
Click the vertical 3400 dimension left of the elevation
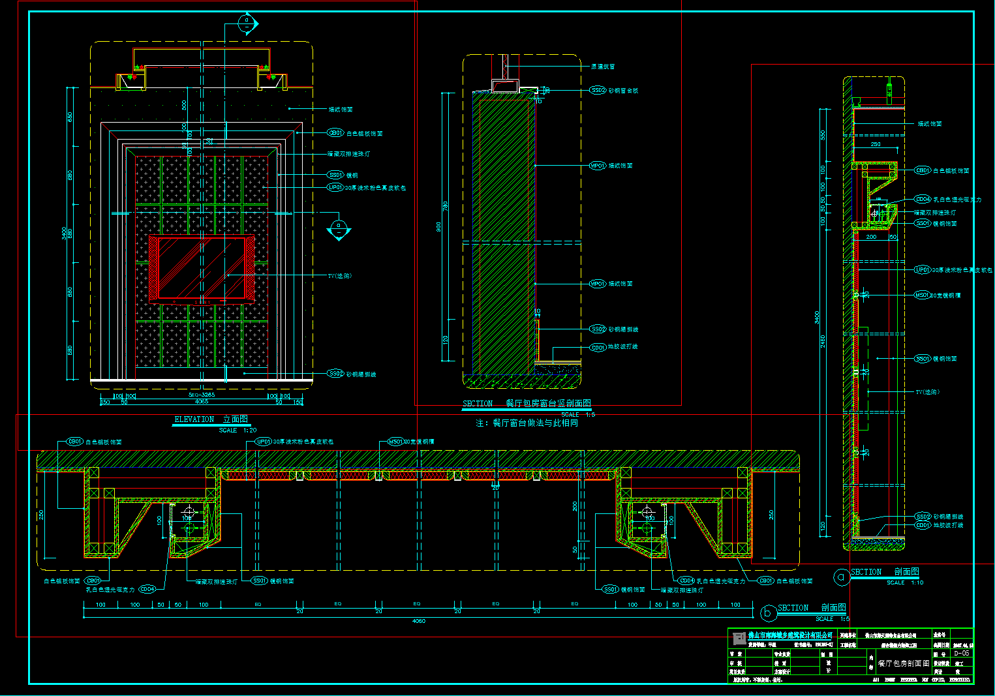tap(64, 233)
